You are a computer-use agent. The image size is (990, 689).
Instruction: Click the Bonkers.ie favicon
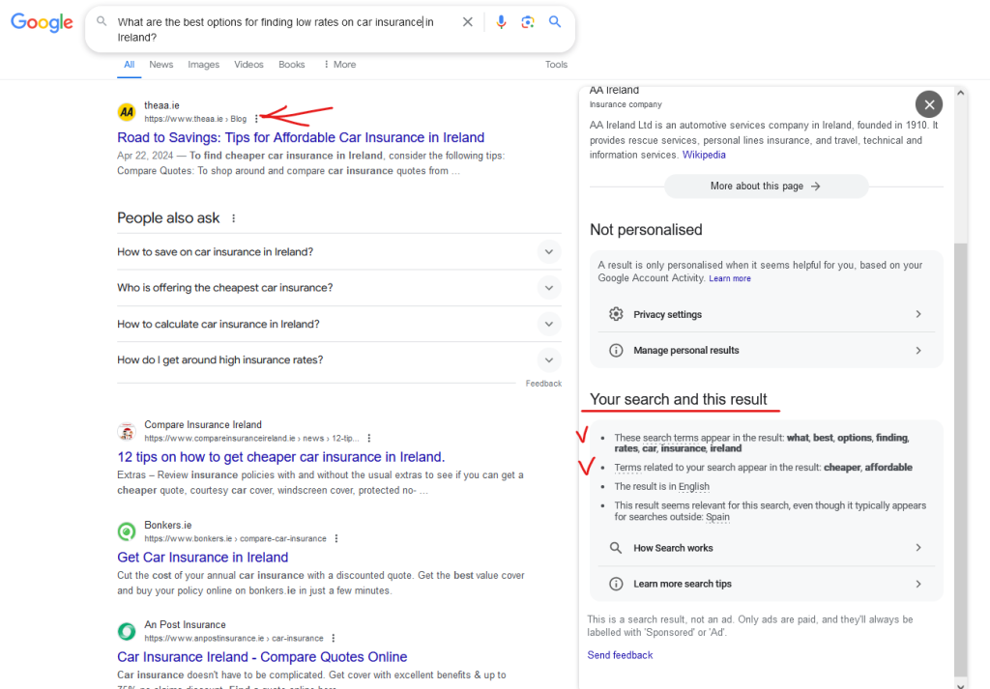127,531
